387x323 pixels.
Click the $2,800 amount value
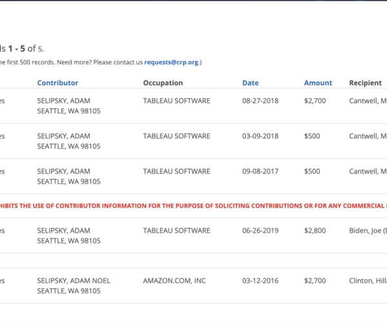click(x=315, y=230)
